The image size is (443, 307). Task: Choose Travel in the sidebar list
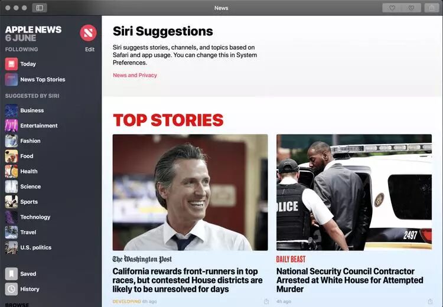(28, 233)
